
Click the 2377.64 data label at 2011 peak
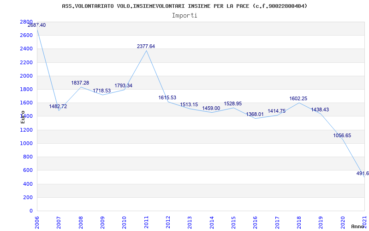point(146,46)
